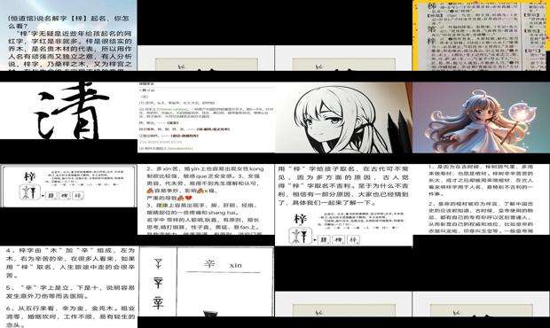Open the text image starting "4、梓字由“木”加“辛”组成"
Screen dimensions: 550x328
point(68,287)
